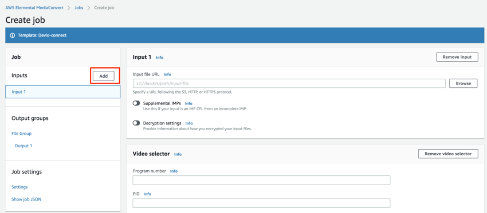Click the info icon in Template banner

13,35
